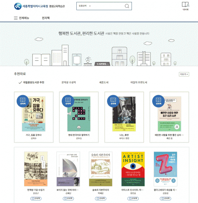
Task: Click 전자책 badge on 현대 한국어로 철학하기
Action: point(68,101)
